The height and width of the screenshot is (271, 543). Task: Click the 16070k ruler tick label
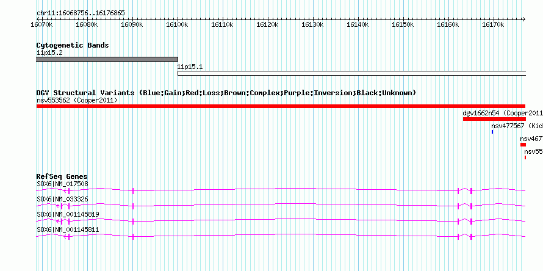pos(41,25)
